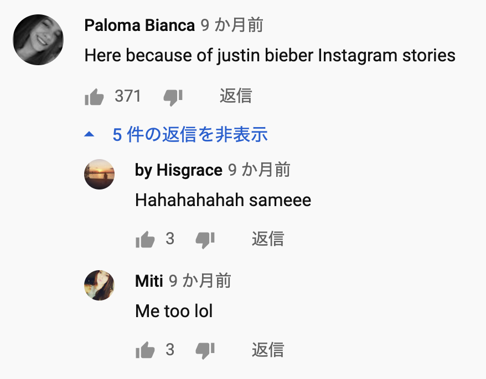Dislike Paloma Bianca's comment
The width and height of the screenshot is (486, 379).
[173, 98]
